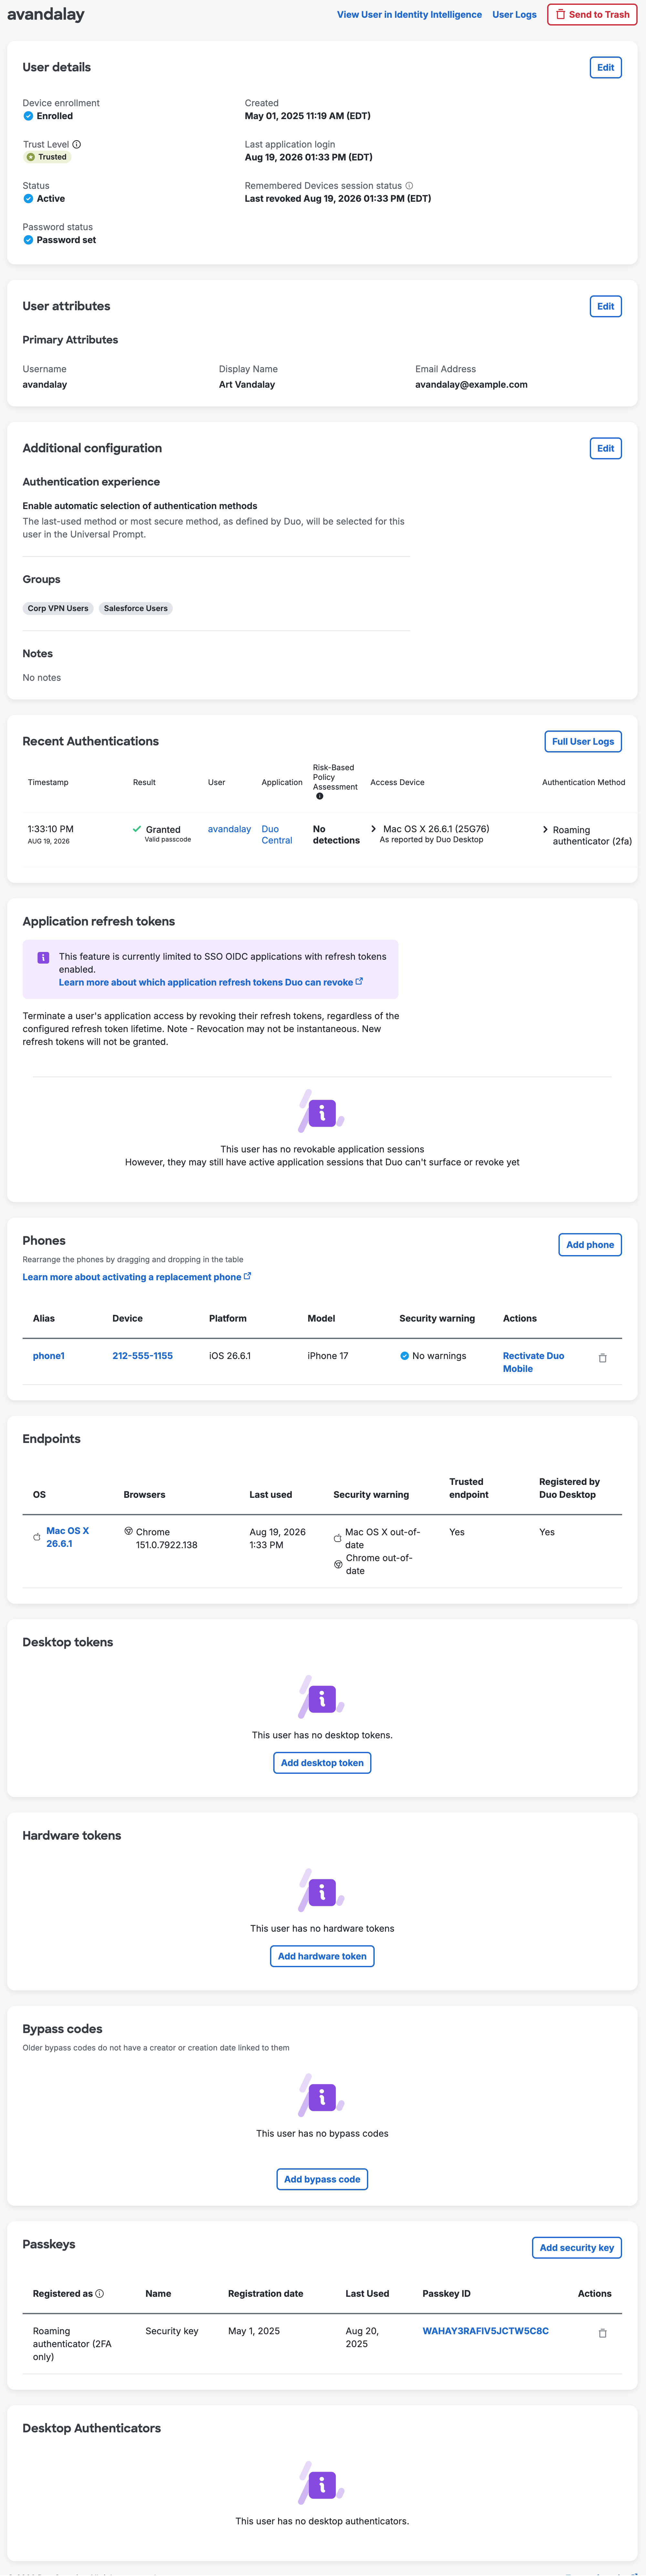Screen dimensions: 646x2576
Task: Click the Remembered Devices session status info icon
Action: coord(409,186)
